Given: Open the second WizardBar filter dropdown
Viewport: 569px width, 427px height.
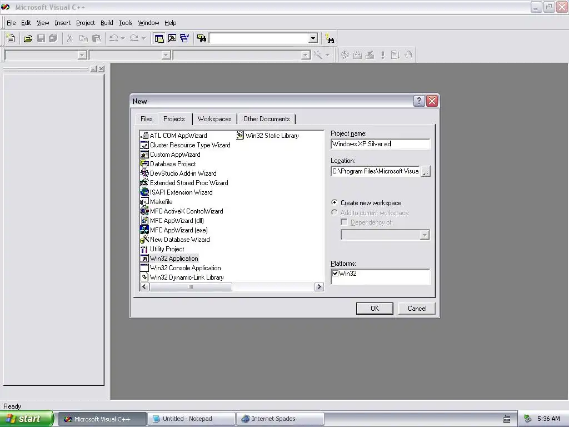Looking at the screenshot, I should click(x=166, y=55).
